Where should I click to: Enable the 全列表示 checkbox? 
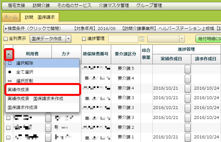[x=5, y=39]
